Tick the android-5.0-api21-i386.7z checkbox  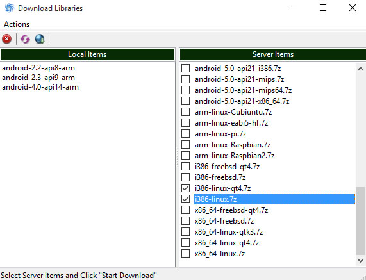pyautogui.click(x=186, y=69)
